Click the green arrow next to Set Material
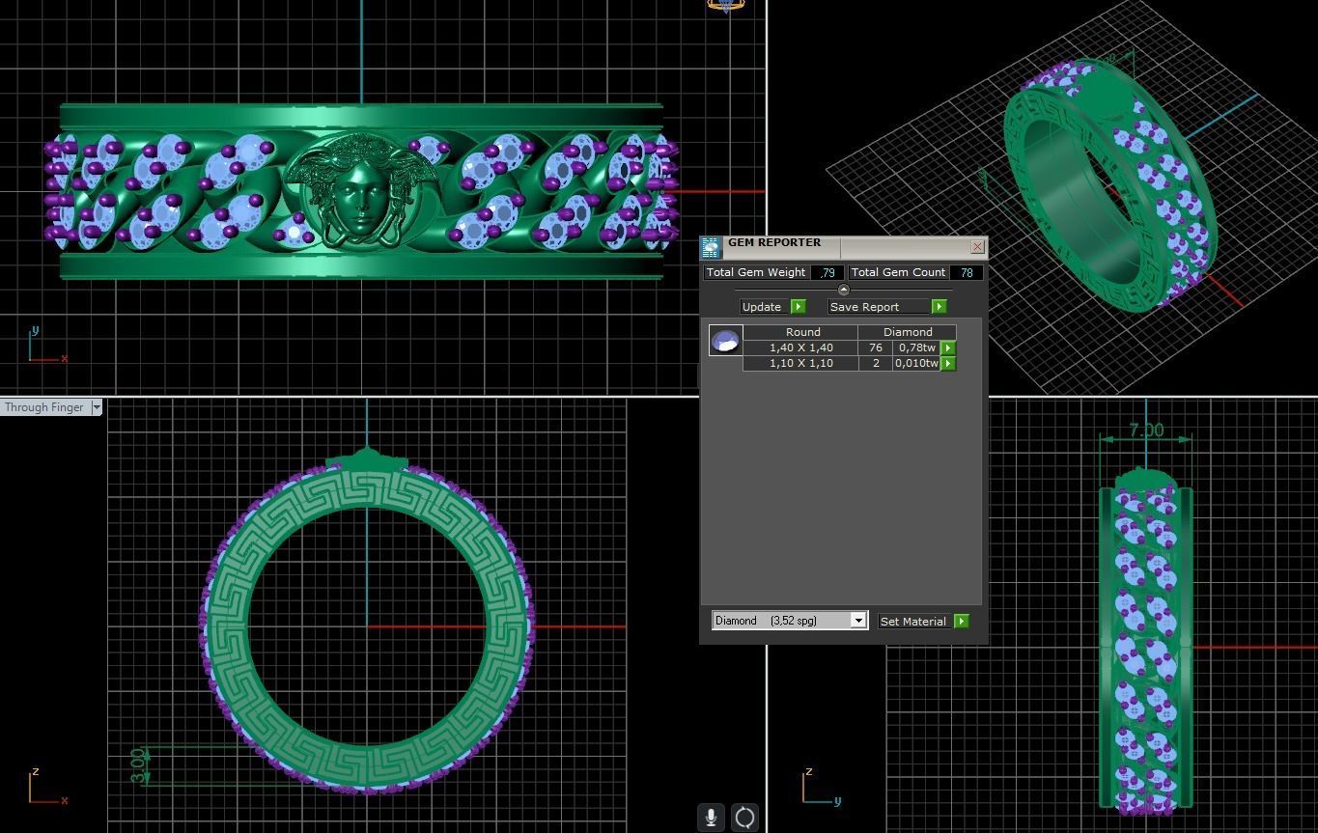The height and width of the screenshot is (833, 1318). pos(961,622)
